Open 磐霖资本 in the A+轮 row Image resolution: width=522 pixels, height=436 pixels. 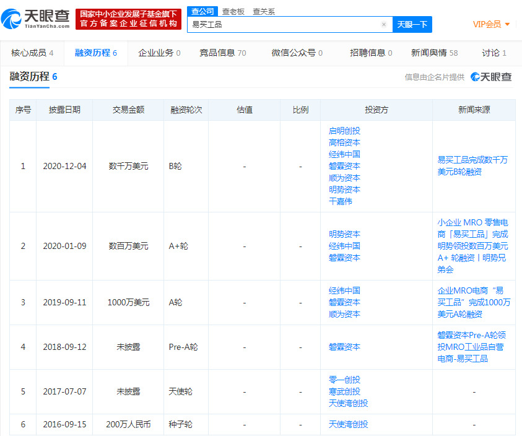[344, 258]
